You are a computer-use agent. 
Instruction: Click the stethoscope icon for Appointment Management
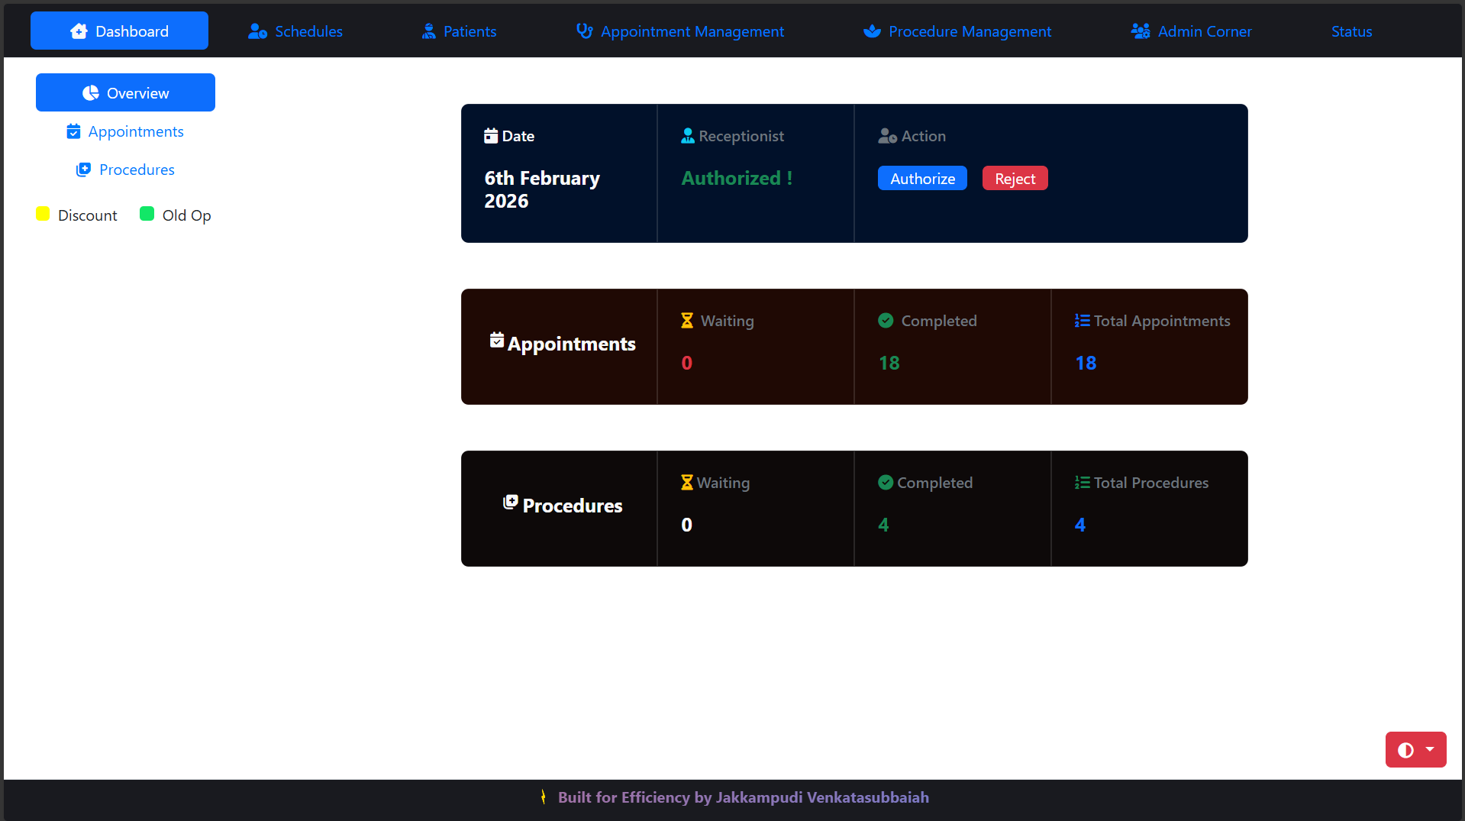point(584,31)
